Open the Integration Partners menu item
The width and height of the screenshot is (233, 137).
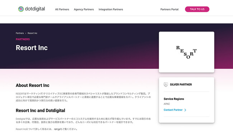(111, 9)
